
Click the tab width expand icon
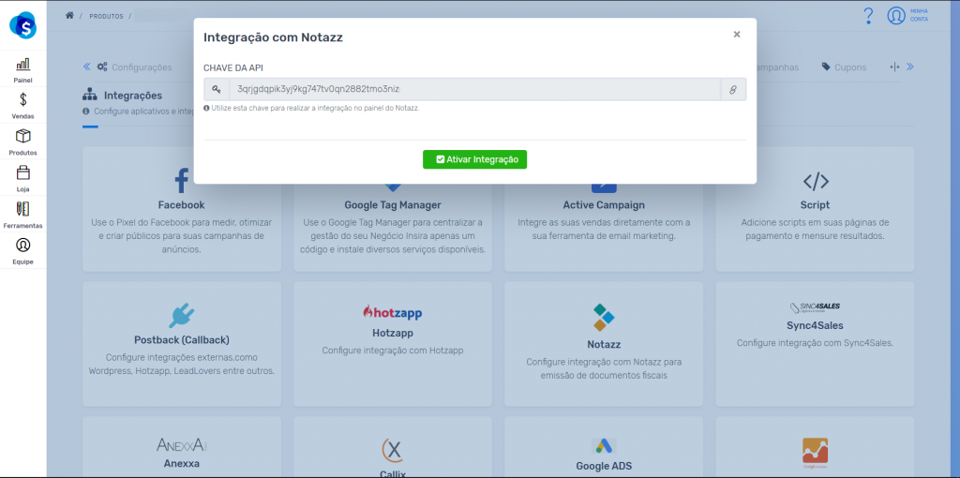(x=894, y=67)
